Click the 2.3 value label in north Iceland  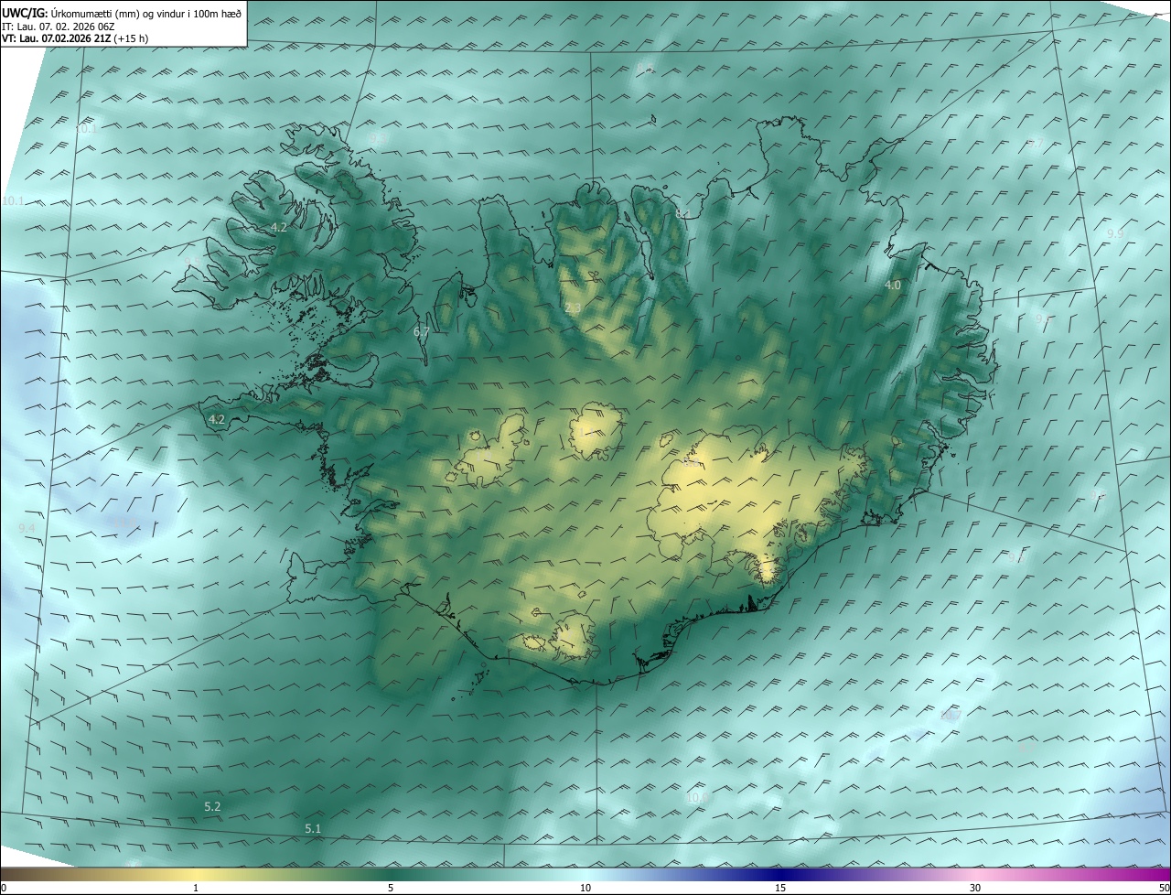click(x=573, y=308)
